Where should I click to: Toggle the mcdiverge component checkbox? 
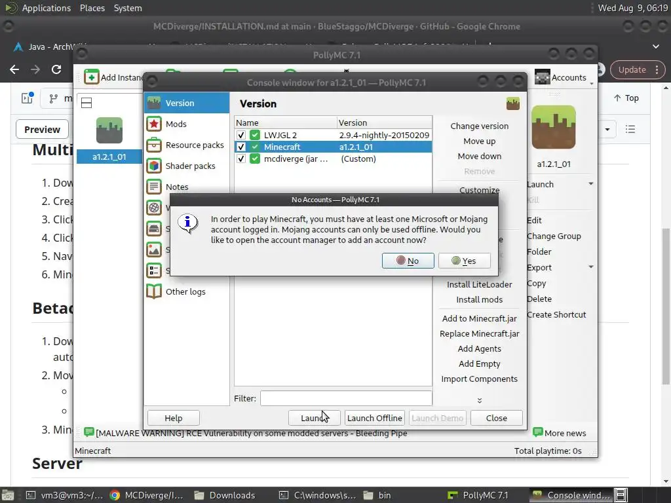point(241,158)
